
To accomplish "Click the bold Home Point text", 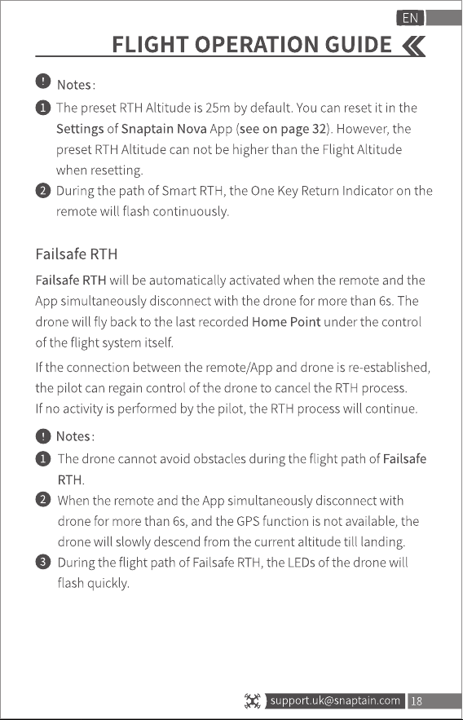I will [286, 322].
